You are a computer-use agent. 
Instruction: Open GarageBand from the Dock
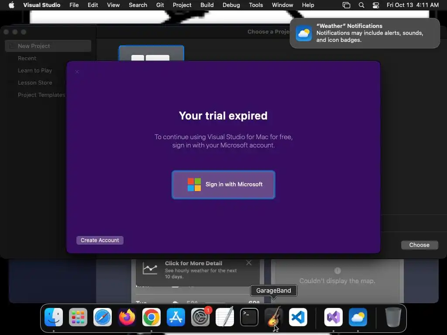coord(274,317)
